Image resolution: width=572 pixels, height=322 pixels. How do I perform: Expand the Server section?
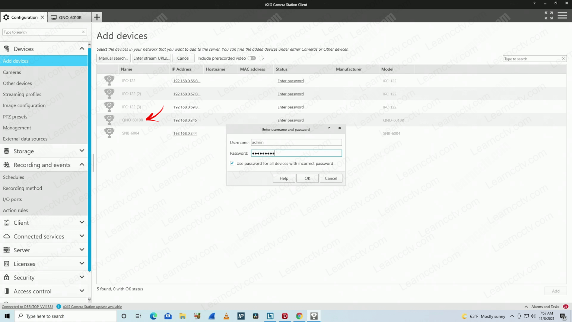tap(82, 250)
